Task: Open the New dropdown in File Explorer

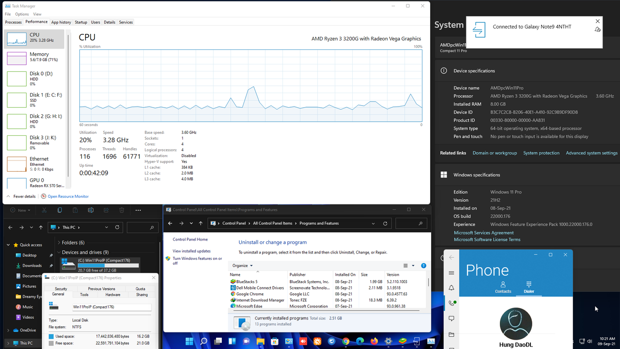Action: [x=21, y=210]
